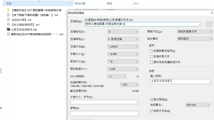The image size is (214, 120).
Task: Click the archive icon of 上老王论坛当老王.zip
Action: [x=9, y=29]
